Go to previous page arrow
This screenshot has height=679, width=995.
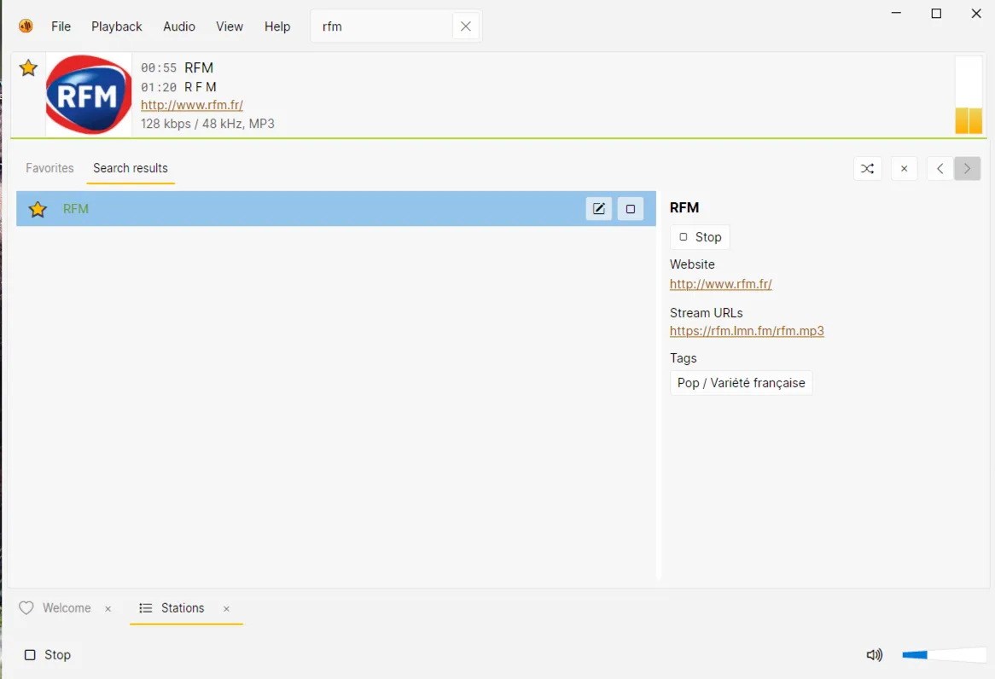940,169
